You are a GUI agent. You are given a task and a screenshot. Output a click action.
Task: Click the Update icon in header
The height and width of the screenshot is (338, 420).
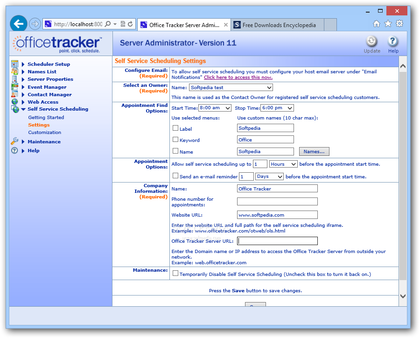pyautogui.click(x=371, y=41)
